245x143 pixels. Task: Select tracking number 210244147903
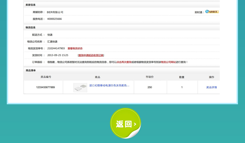point(56,48)
